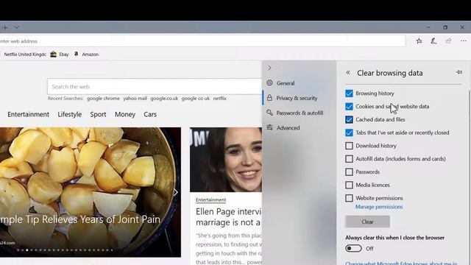
Task: Uncheck Cached data and files
Action: coord(349,119)
